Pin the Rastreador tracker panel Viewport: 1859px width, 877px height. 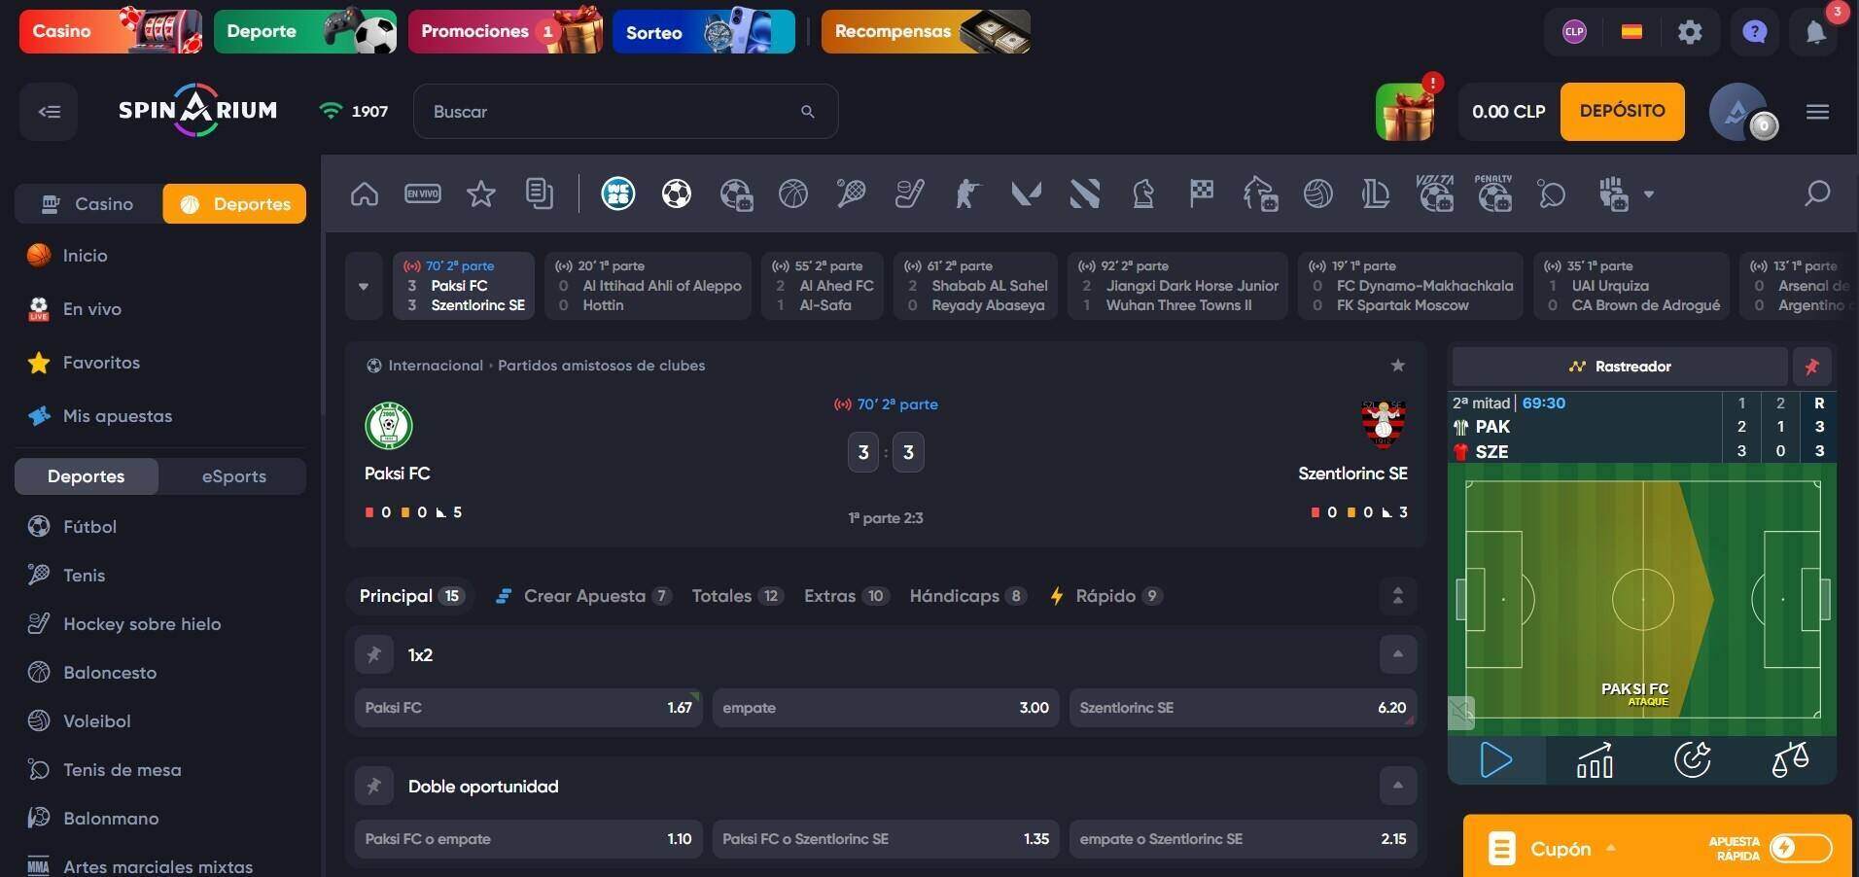point(1811,367)
